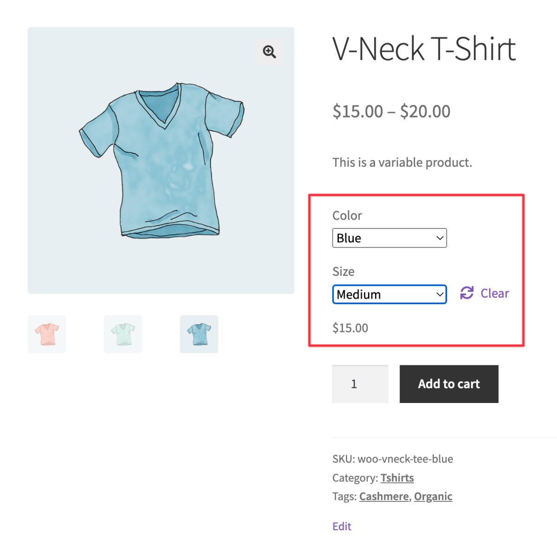
Task: Click the image zoom magnifier icon
Action: (269, 52)
